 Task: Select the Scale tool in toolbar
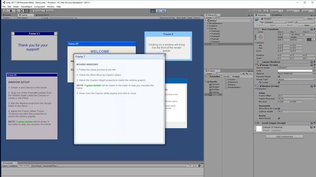pos(21,11)
